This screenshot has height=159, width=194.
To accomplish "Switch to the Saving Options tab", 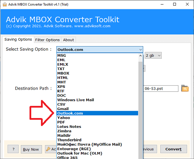I will 18,40.
